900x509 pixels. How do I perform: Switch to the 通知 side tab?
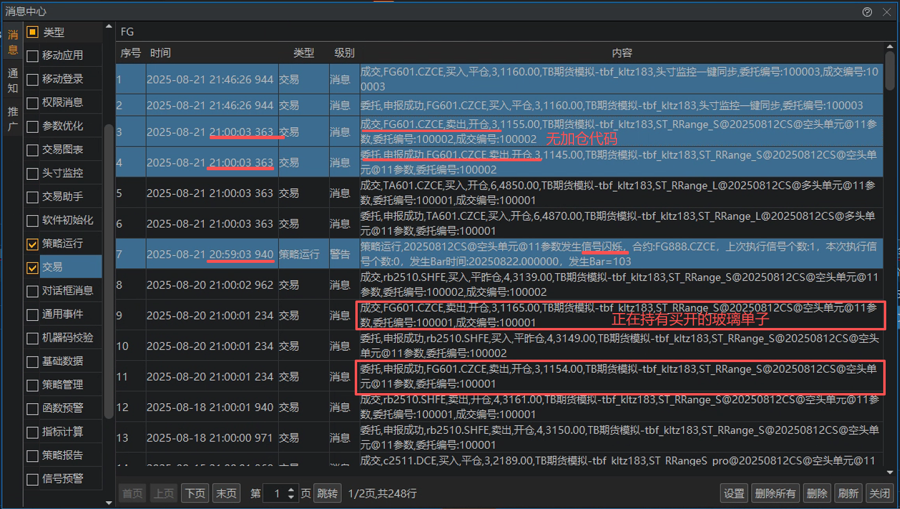tap(13, 81)
